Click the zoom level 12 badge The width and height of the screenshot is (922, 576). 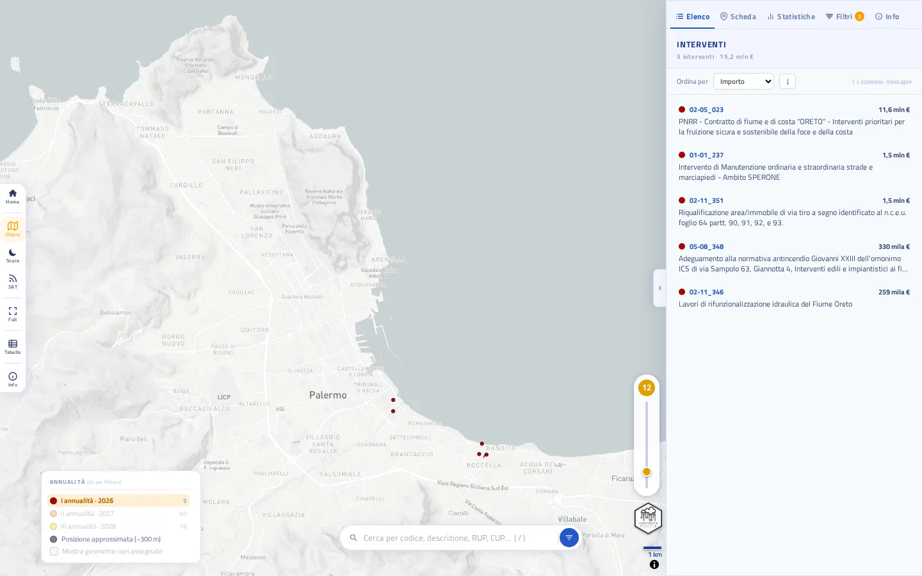(x=647, y=387)
